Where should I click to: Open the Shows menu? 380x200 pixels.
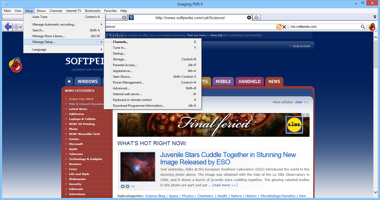point(41,11)
